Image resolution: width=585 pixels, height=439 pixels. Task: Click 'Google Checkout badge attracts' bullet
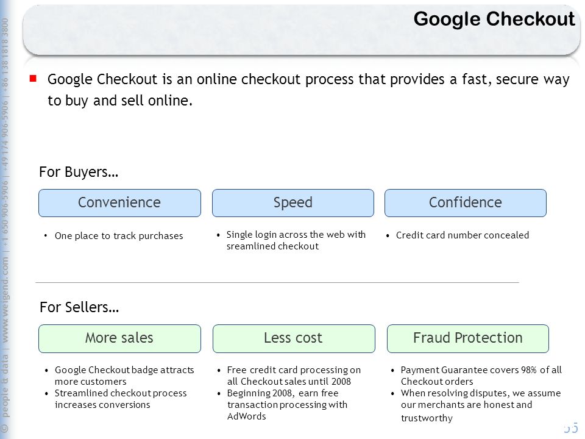(x=124, y=376)
